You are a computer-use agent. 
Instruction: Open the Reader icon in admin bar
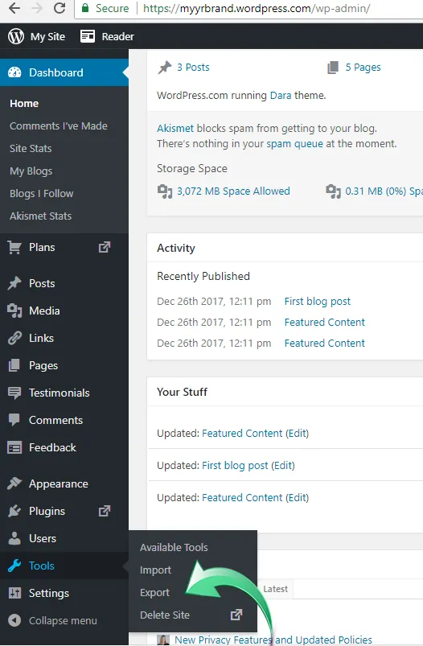[x=88, y=36]
